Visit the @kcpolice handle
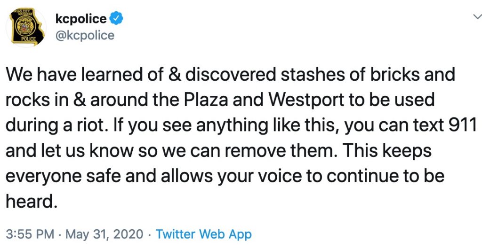 85,36
